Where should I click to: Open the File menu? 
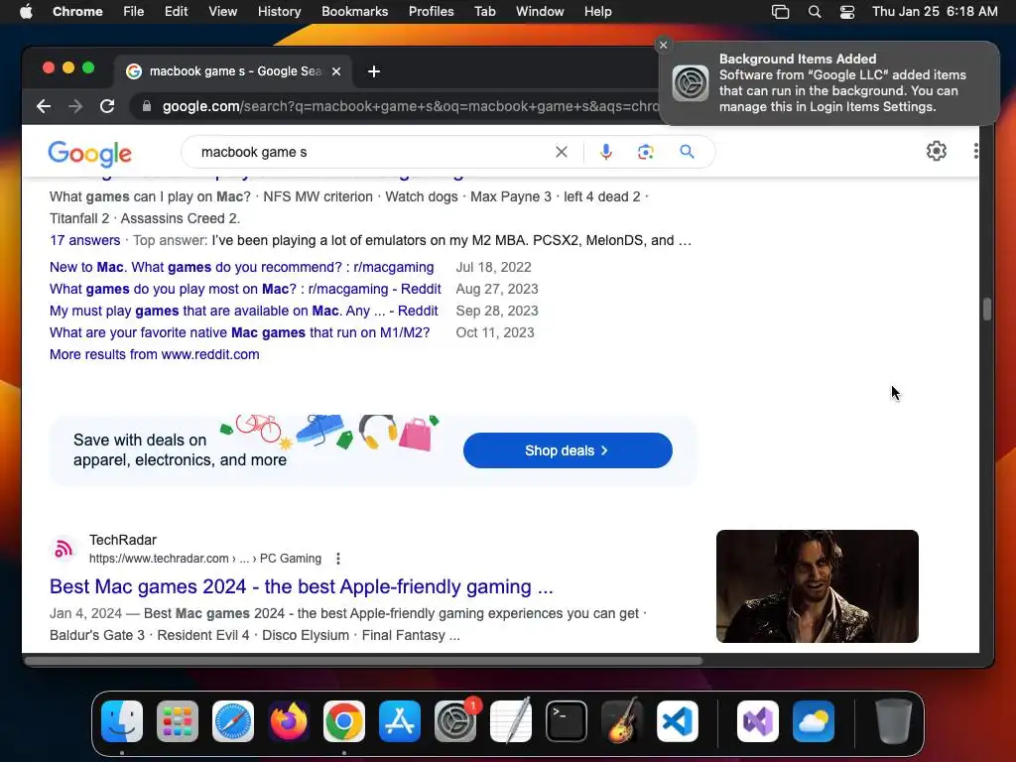(134, 12)
